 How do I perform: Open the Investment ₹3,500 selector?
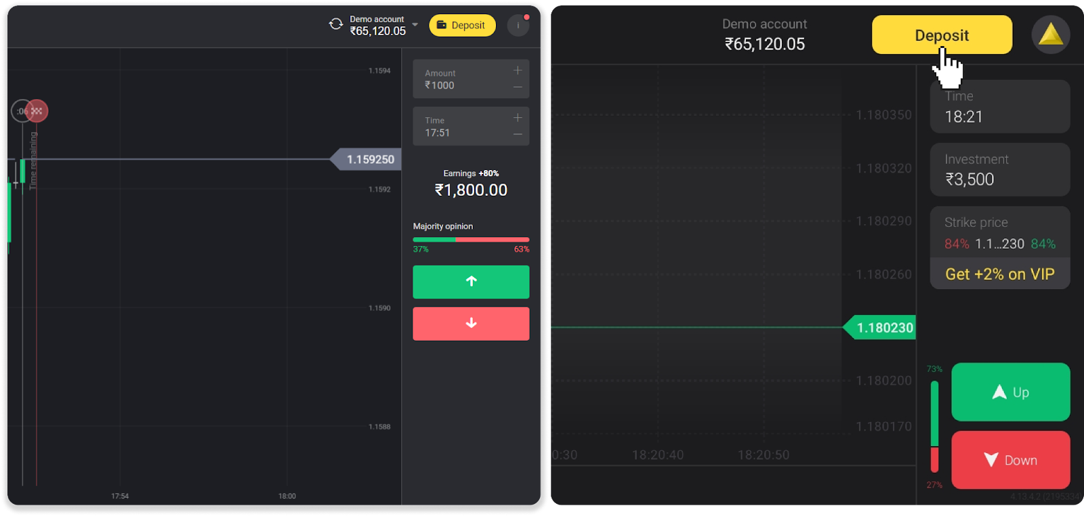click(x=999, y=169)
